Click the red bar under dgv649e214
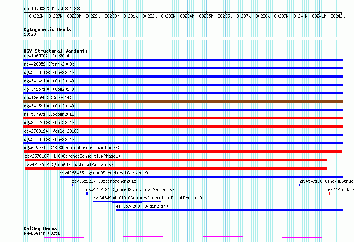The height and width of the screenshot is (242, 354). point(183,152)
